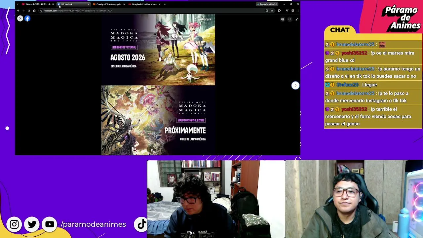The image size is (423, 238).
Task: Open the browser profile avatar menu
Action: click(x=292, y=11)
